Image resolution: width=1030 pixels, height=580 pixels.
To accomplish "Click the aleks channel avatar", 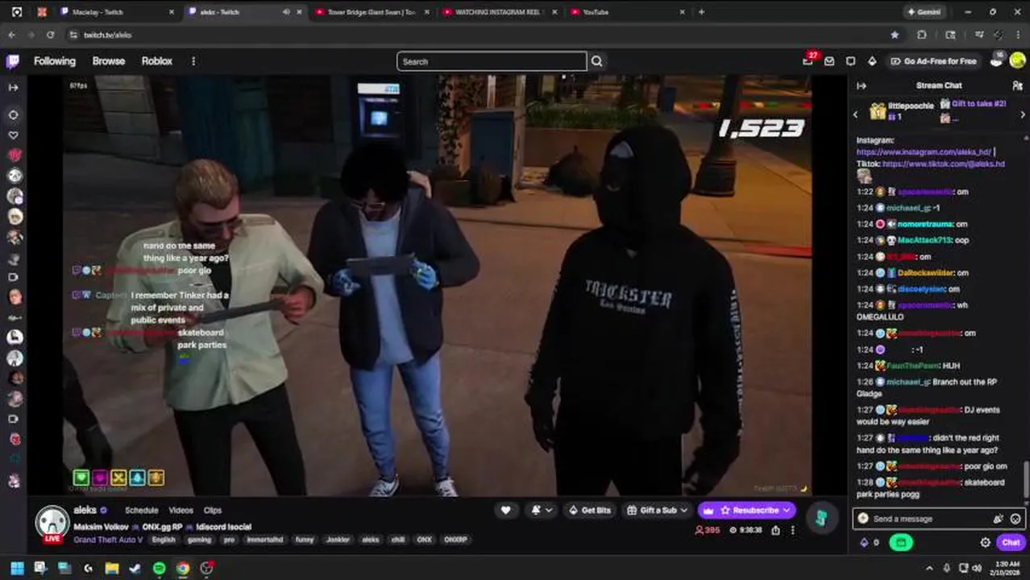I will [x=52, y=522].
